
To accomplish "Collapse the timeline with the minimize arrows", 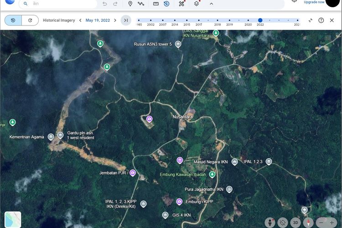I will click(311, 20).
